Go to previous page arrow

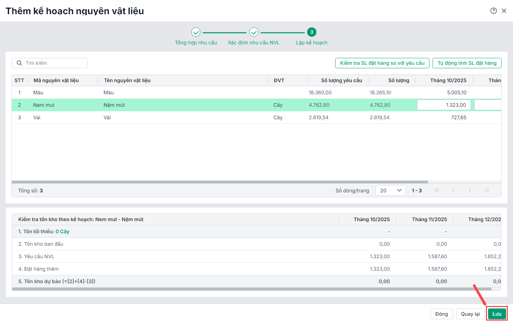pyautogui.click(x=453, y=190)
